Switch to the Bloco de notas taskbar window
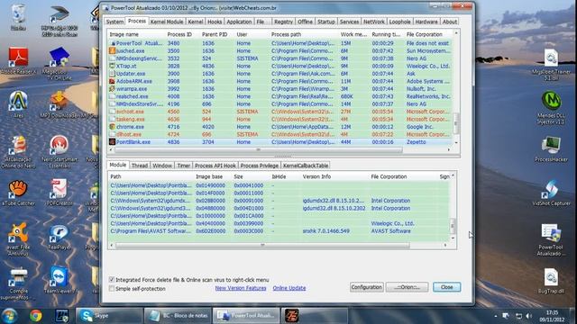This screenshot has height=324, width=577. click(x=179, y=316)
